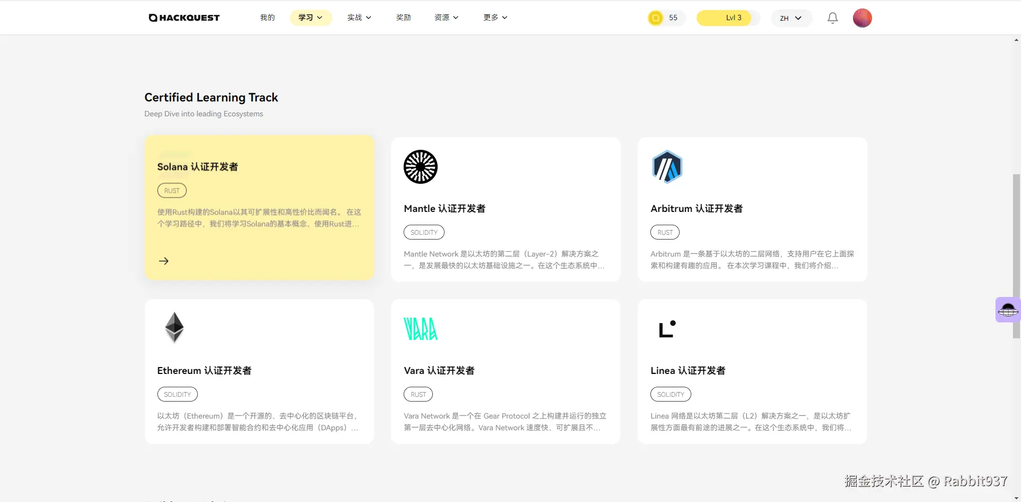
Task: Click the arrow on the Solana card
Action: click(x=163, y=261)
